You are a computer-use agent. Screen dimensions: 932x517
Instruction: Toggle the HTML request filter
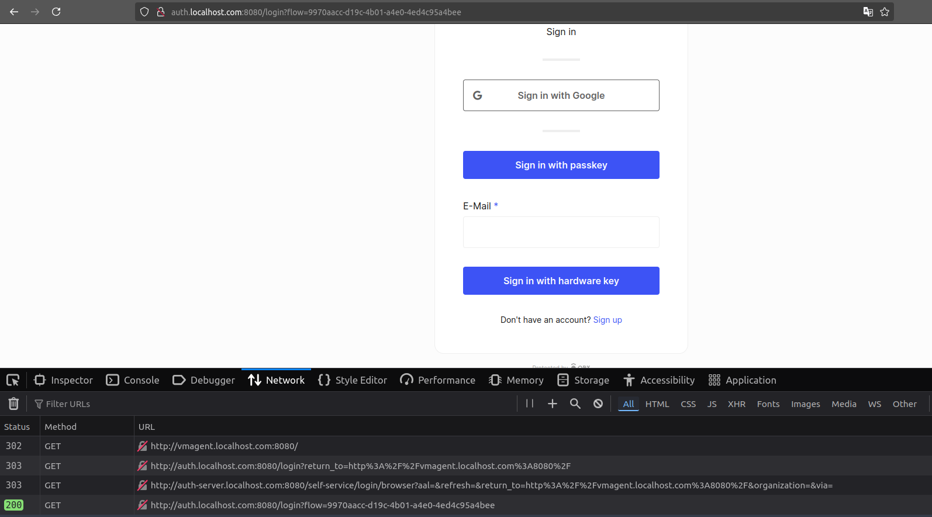(x=657, y=404)
